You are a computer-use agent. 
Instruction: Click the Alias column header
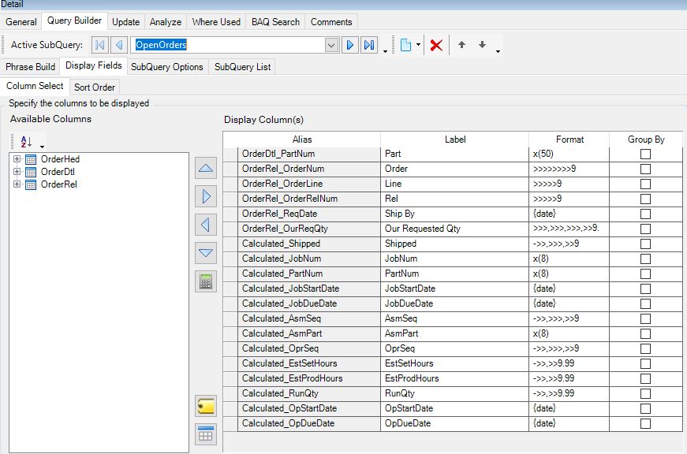click(302, 140)
